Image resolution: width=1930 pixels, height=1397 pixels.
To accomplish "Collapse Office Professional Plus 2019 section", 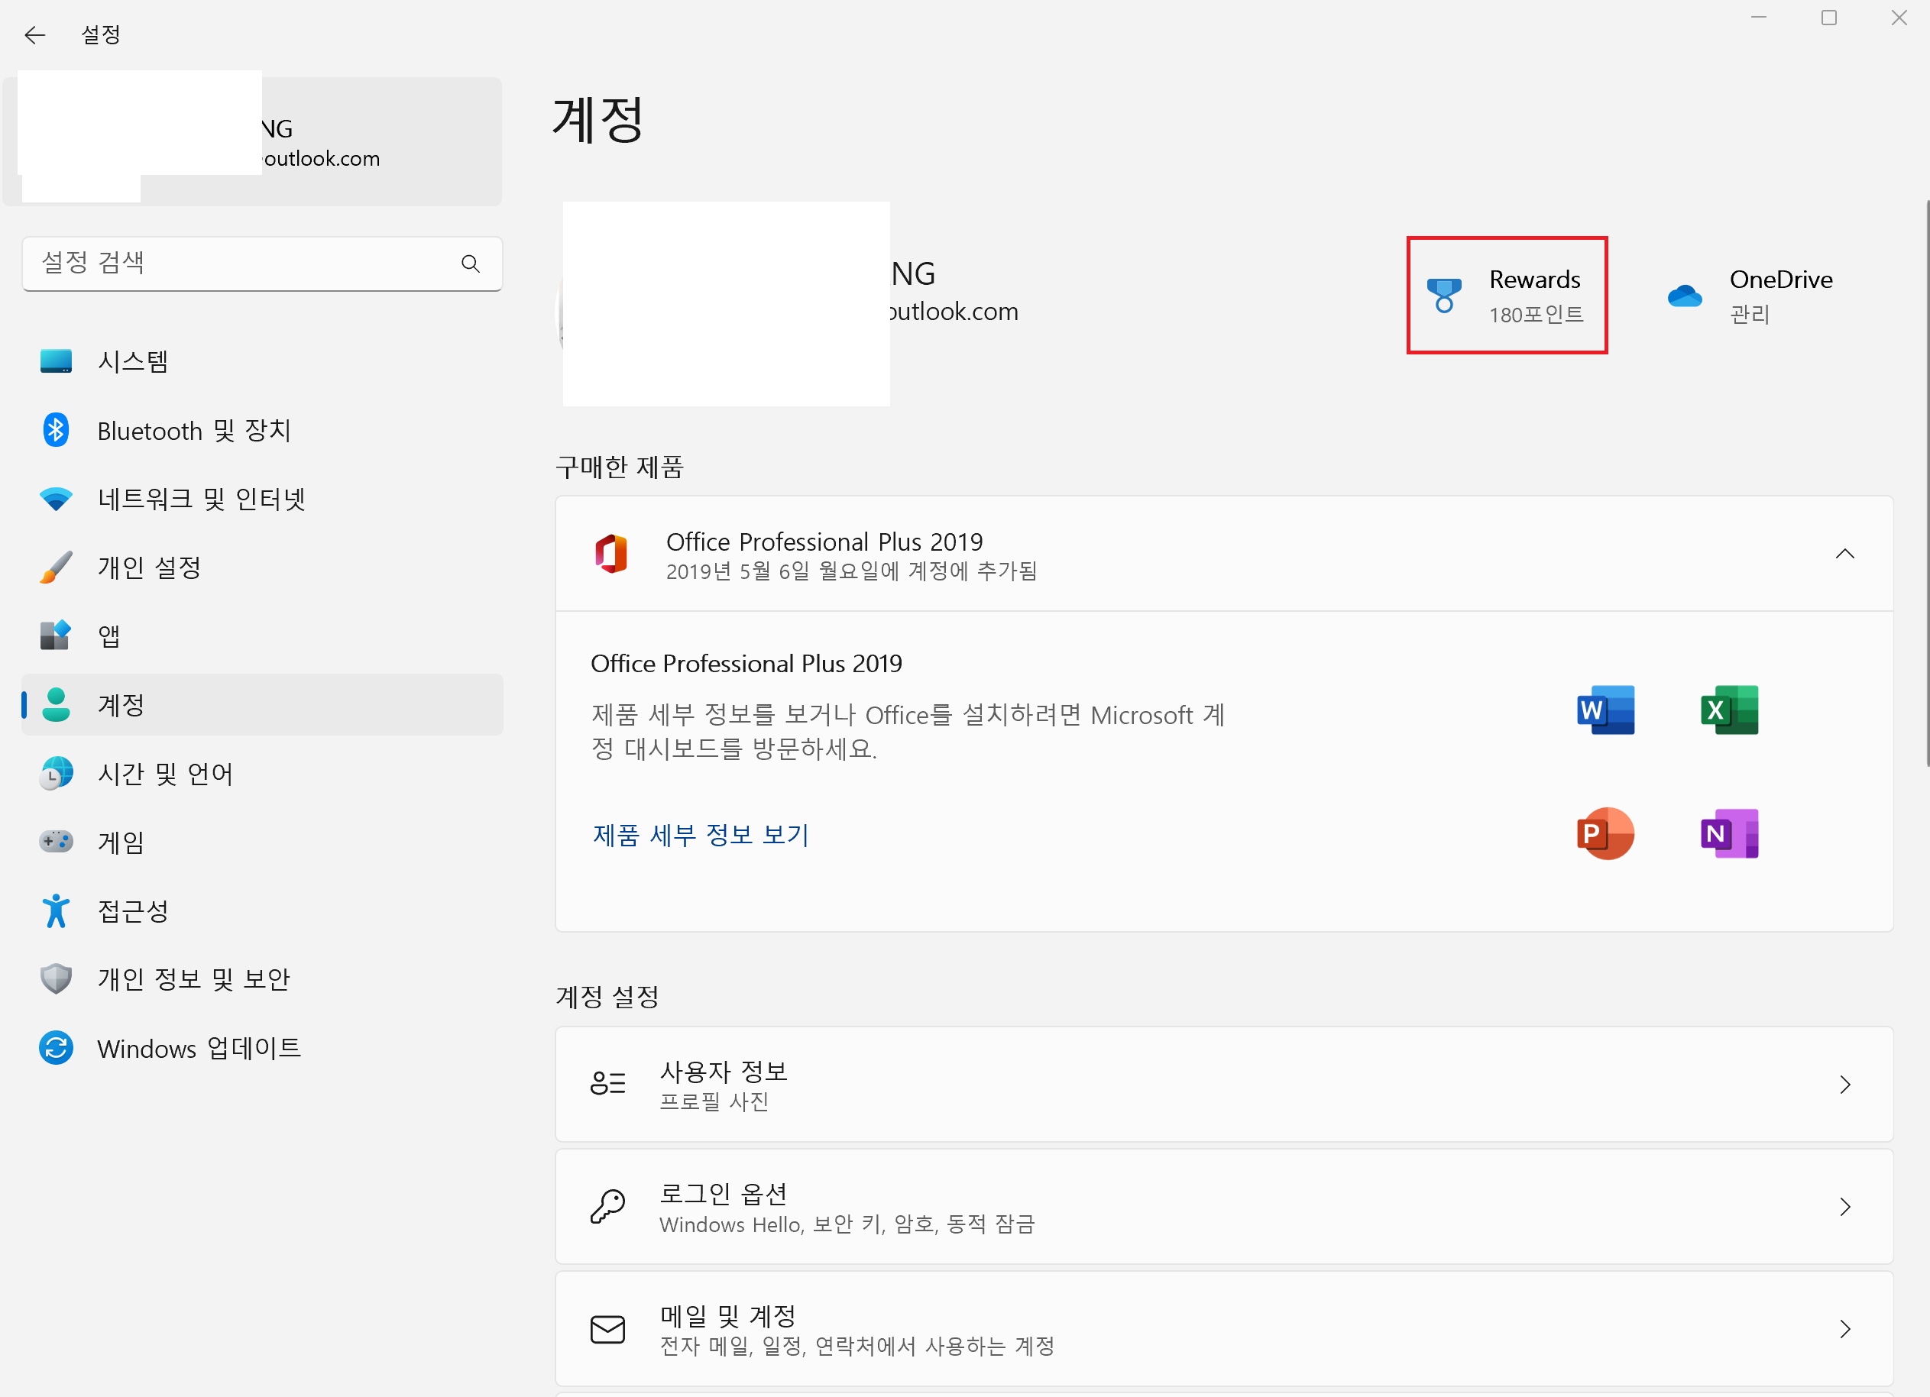I will (x=1844, y=554).
